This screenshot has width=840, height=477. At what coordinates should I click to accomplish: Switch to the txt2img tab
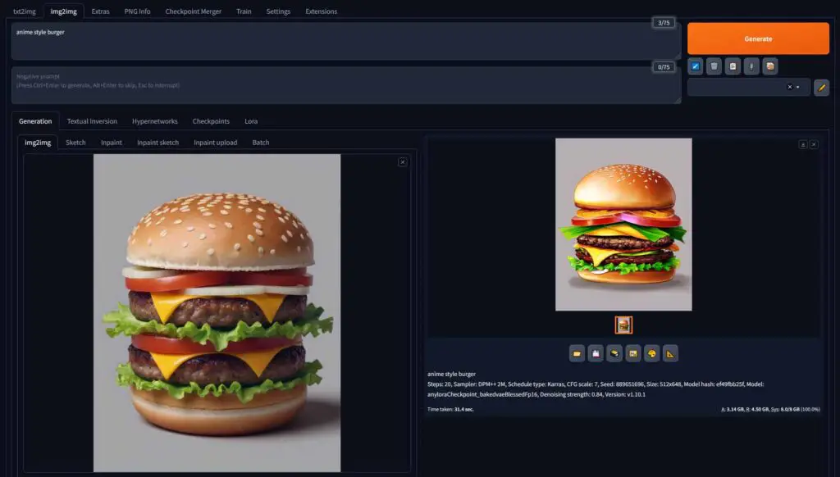pos(25,11)
